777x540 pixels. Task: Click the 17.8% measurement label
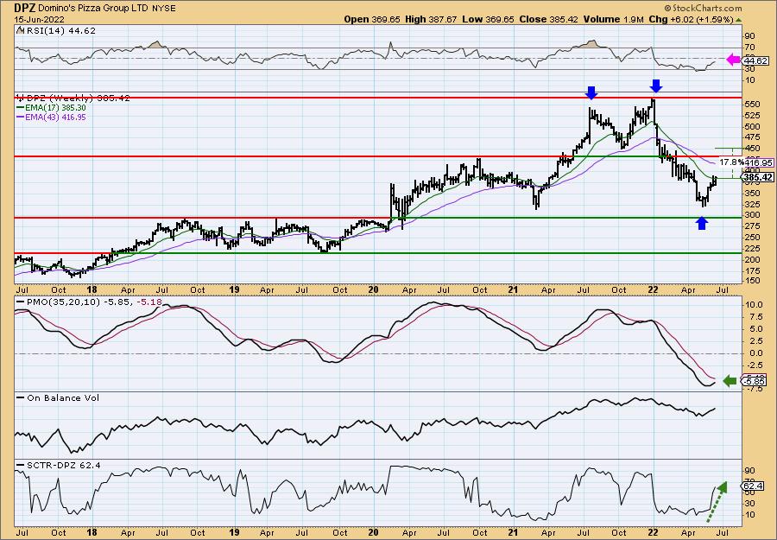(731, 162)
